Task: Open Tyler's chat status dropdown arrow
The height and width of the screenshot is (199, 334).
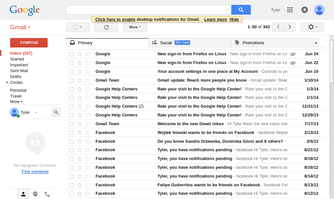Action: [36, 113]
